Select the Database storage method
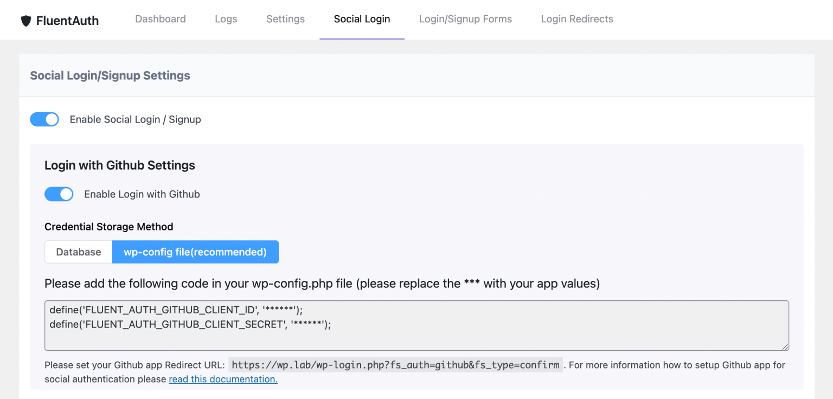The height and width of the screenshot is (399, 833). tap(78, 252)
